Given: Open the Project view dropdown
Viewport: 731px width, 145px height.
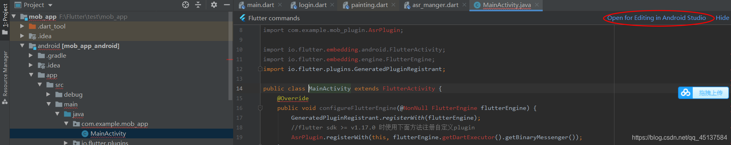Looking at the screenshot, I should (x=50, y=5).
